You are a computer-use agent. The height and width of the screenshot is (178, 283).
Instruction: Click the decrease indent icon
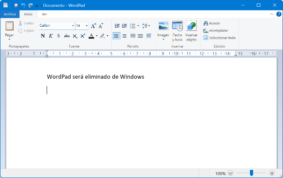coord(117,26)
